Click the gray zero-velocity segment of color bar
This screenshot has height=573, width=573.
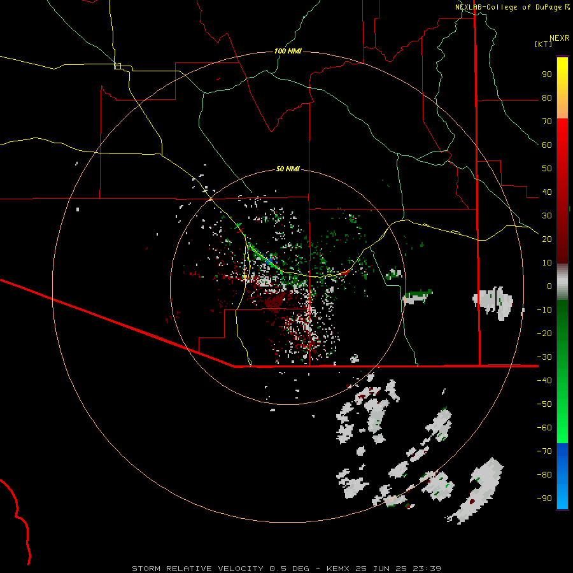[x=562, y=282]
